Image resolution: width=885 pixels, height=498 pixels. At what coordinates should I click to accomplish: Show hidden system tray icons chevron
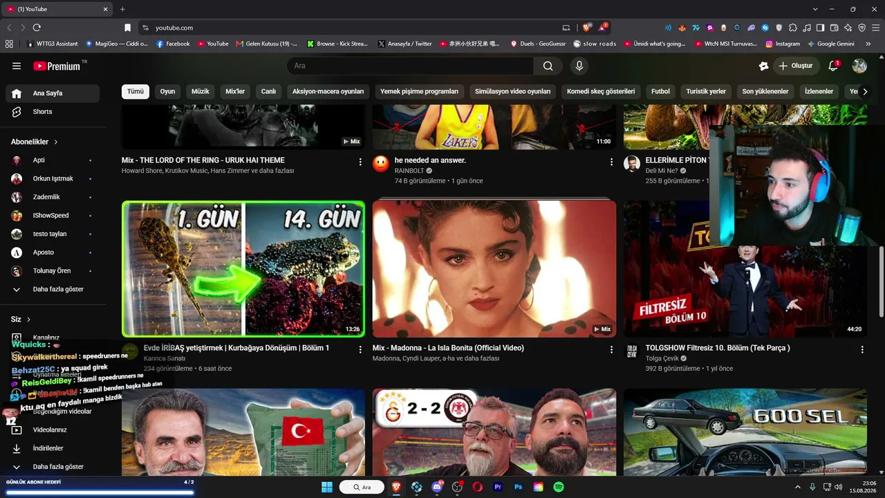pos(797,487)
